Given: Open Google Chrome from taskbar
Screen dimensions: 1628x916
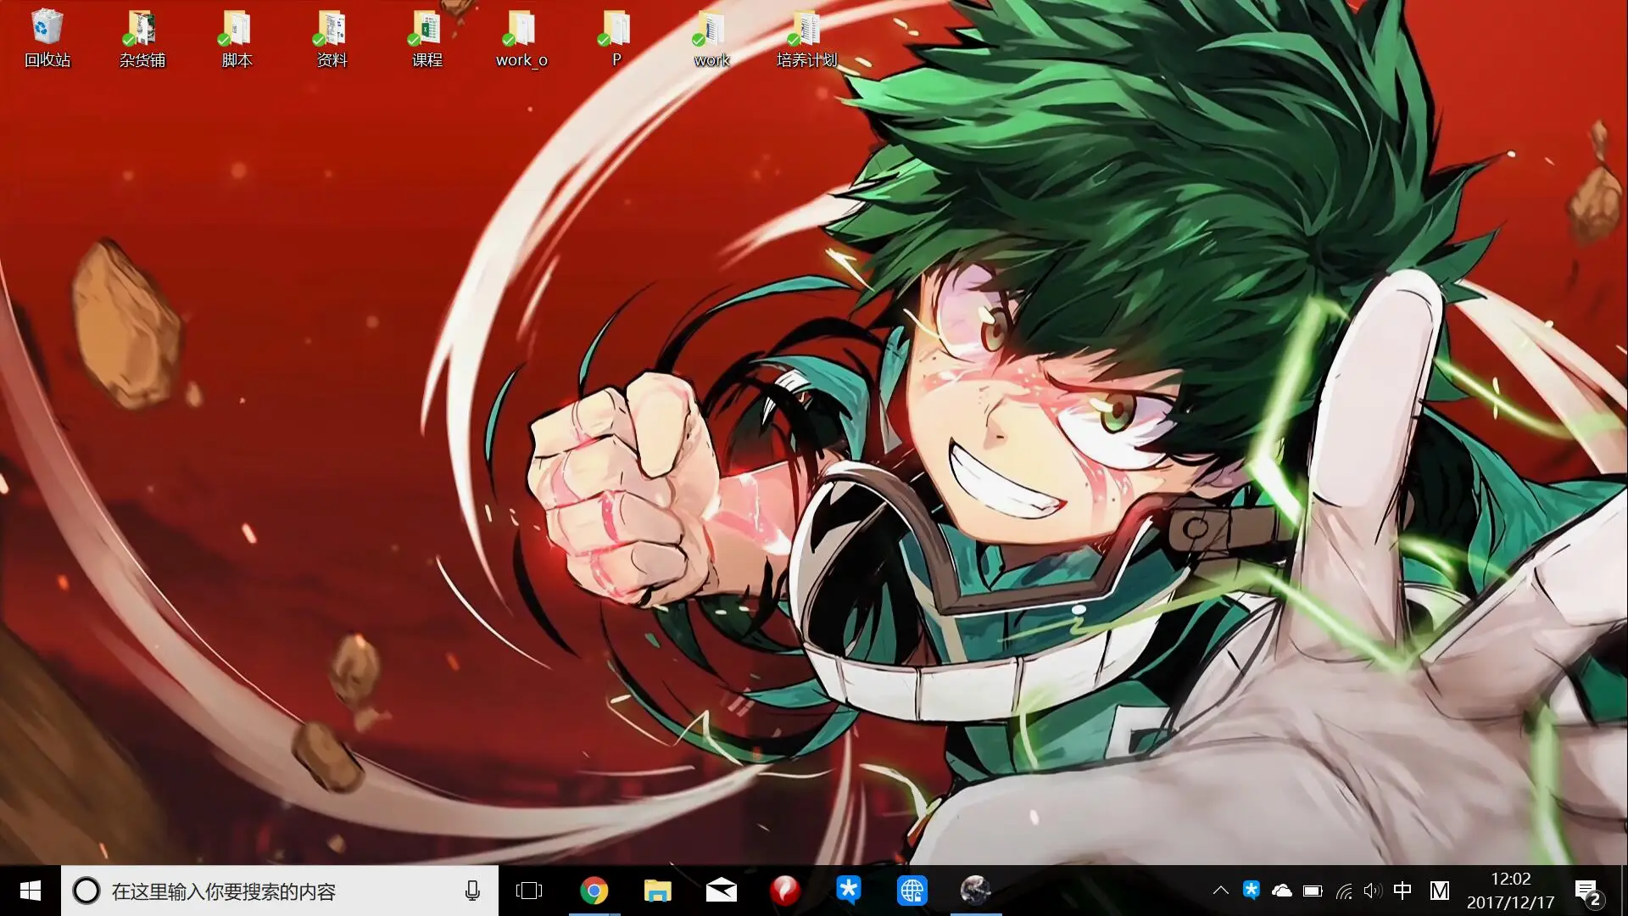Looking at the screenshot, I should tap(594, 891).
